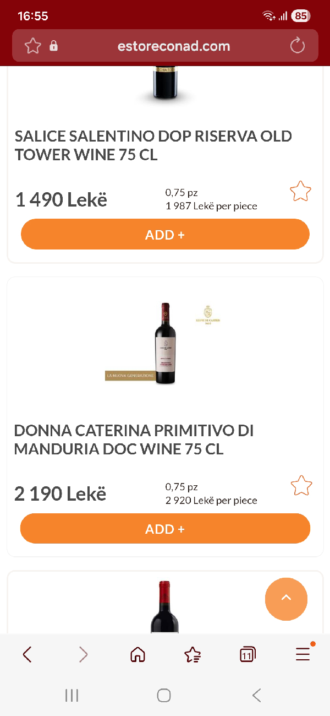Tap the Android system back button
The height and width of the screenshot is (716, 330).
256,695
